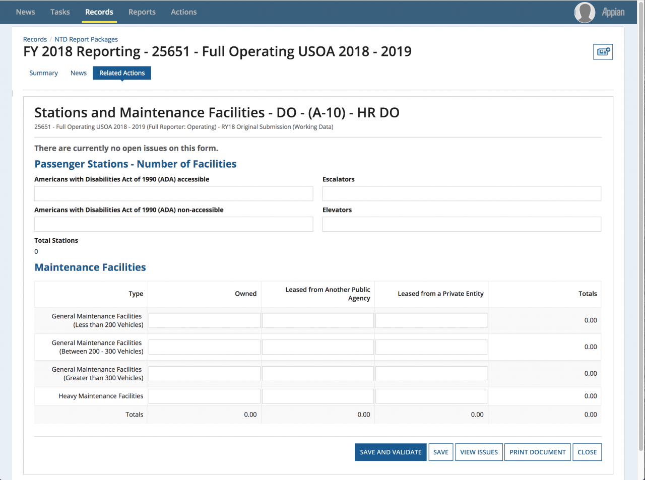
Task: Follow the NTD Report Packages breadcrumb
Action: tap(86, 39)
